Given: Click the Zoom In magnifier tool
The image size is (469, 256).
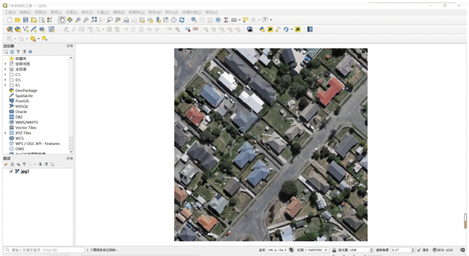Looking at the screenshot, I should [x=78, y=20].
